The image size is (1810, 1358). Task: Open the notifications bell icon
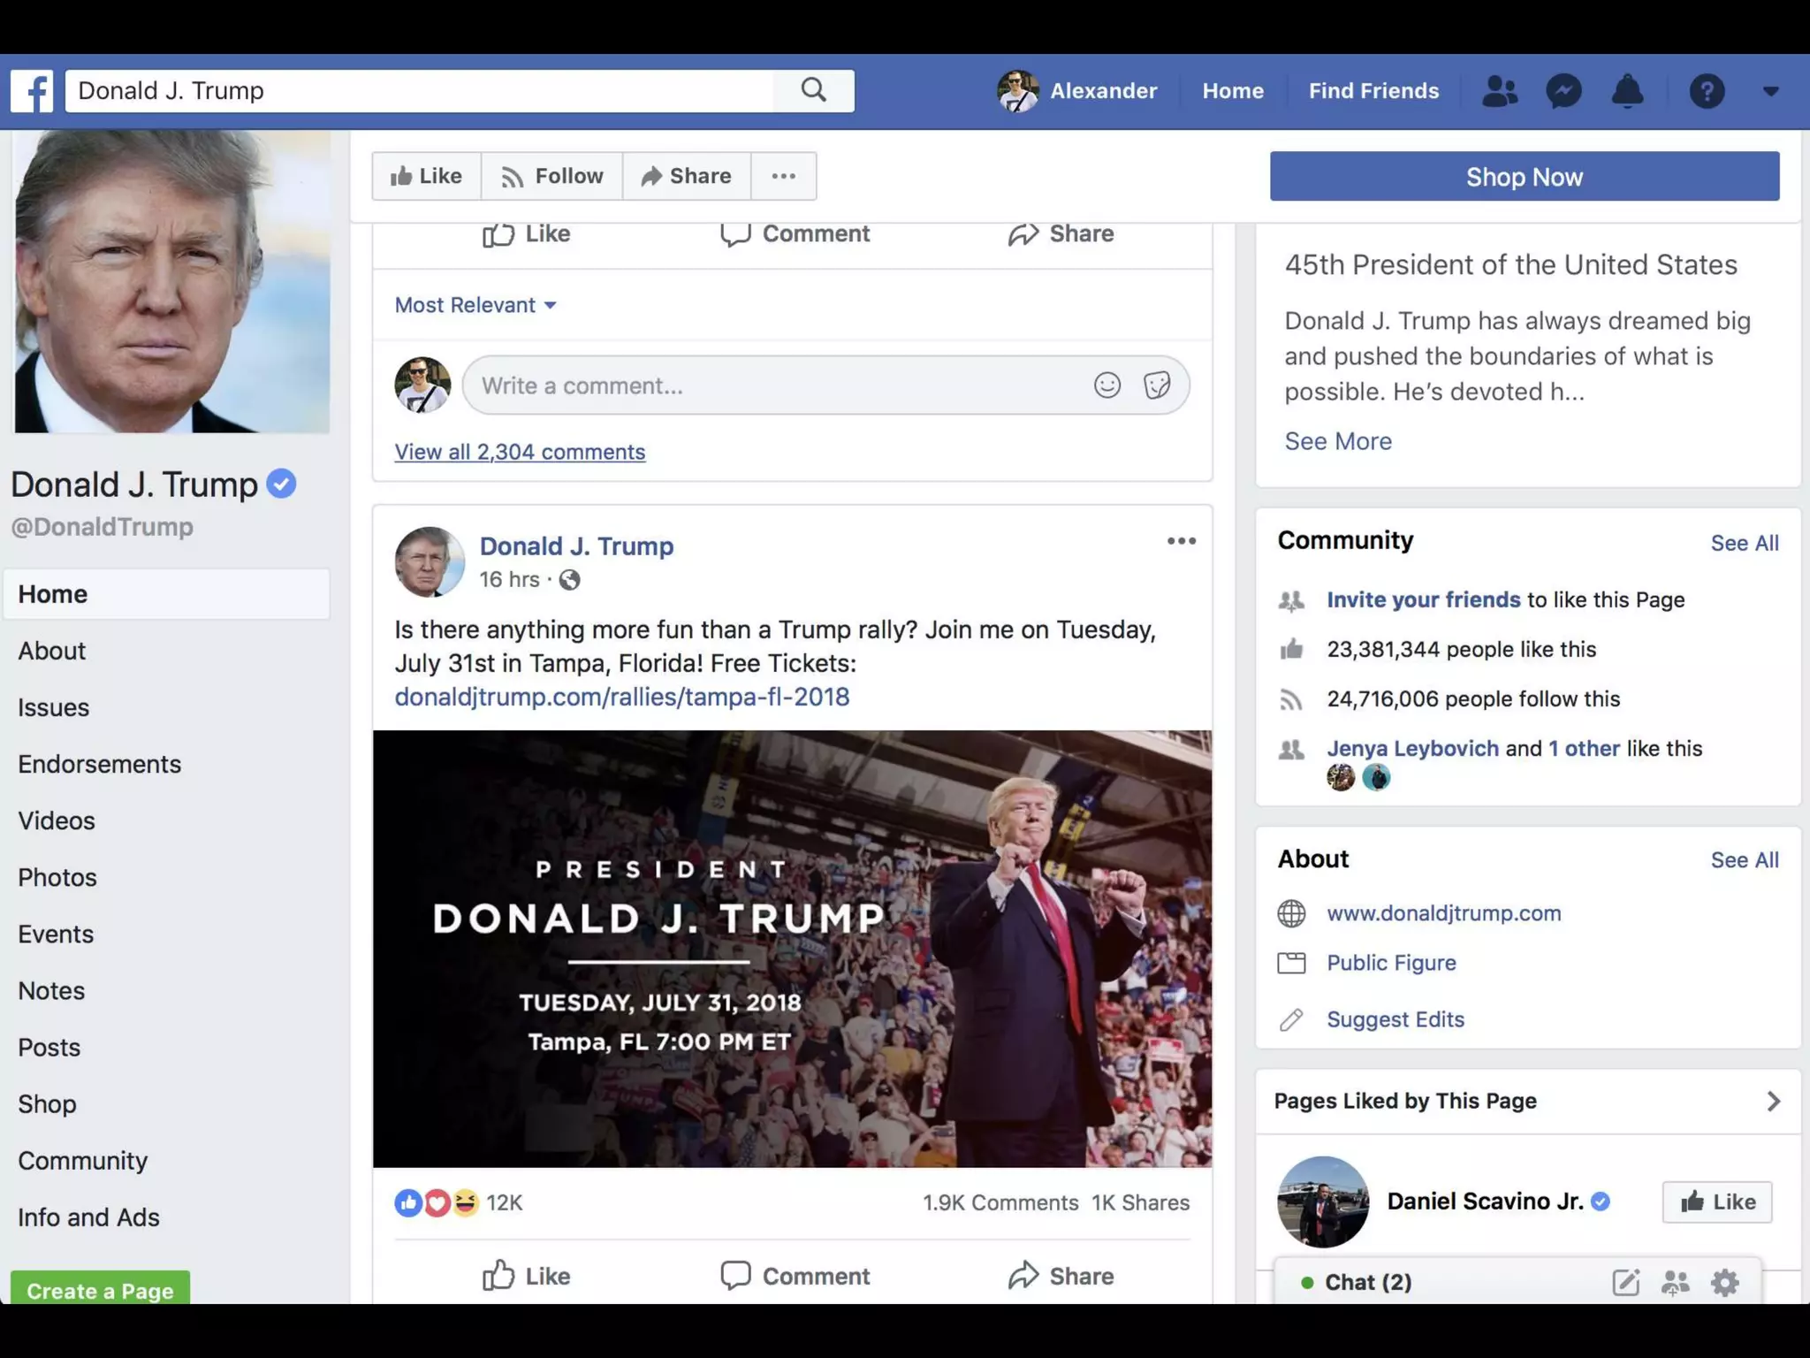coord(1628,91)
